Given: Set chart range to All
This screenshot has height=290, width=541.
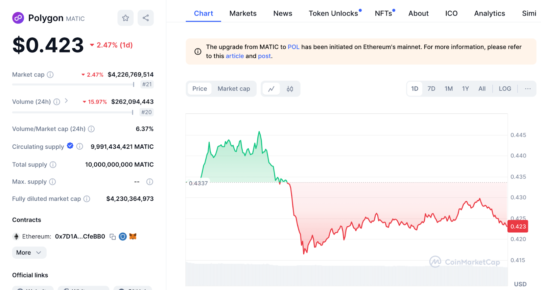Looking at the screenshot, I should coord(482,89).
